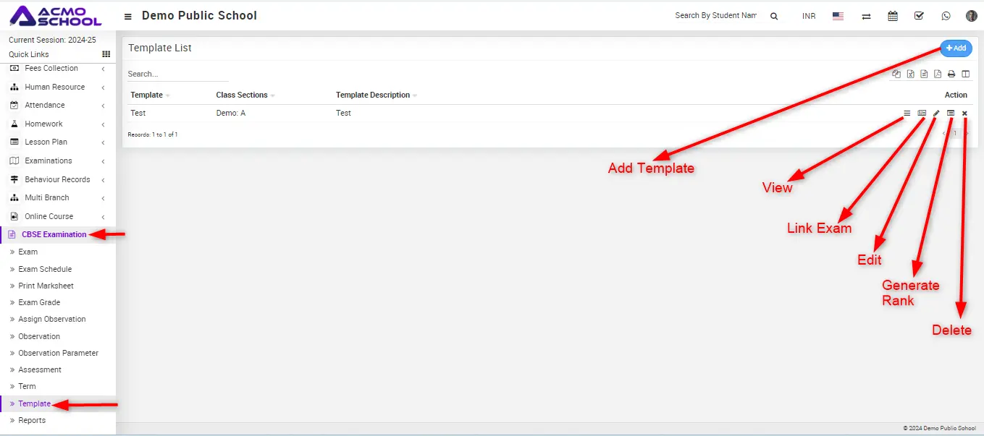Expand the Human Resource sidebar section
This screenshot has height=436, width=984.
58,87
